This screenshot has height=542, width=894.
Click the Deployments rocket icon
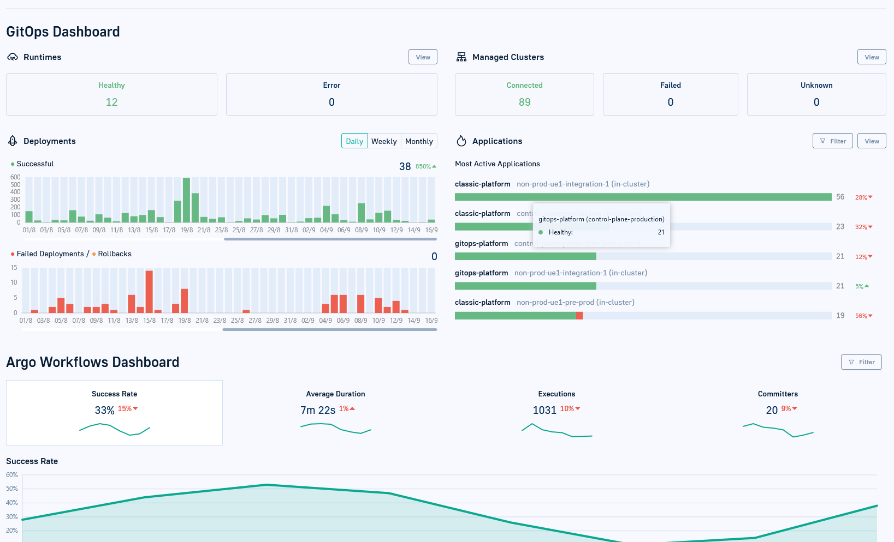[12, 141]
